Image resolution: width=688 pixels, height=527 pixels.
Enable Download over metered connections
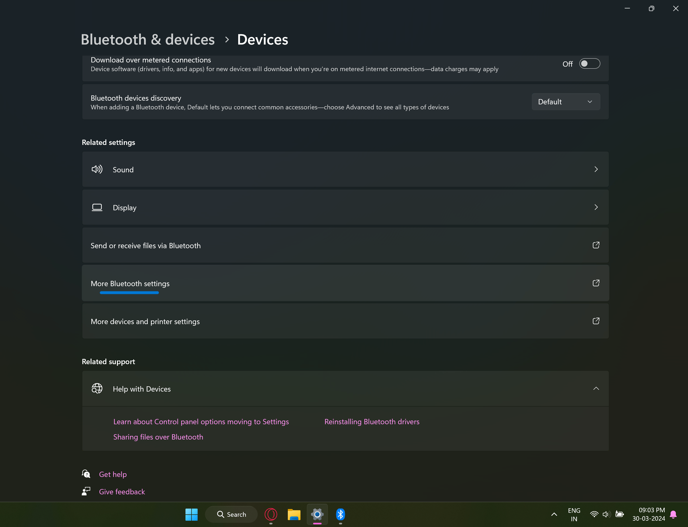[x=589, y=63]
